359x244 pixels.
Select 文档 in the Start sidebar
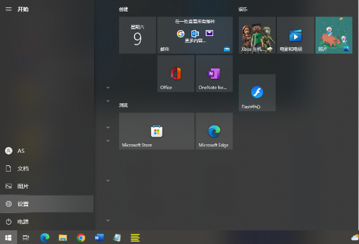[x=23, y=169]
